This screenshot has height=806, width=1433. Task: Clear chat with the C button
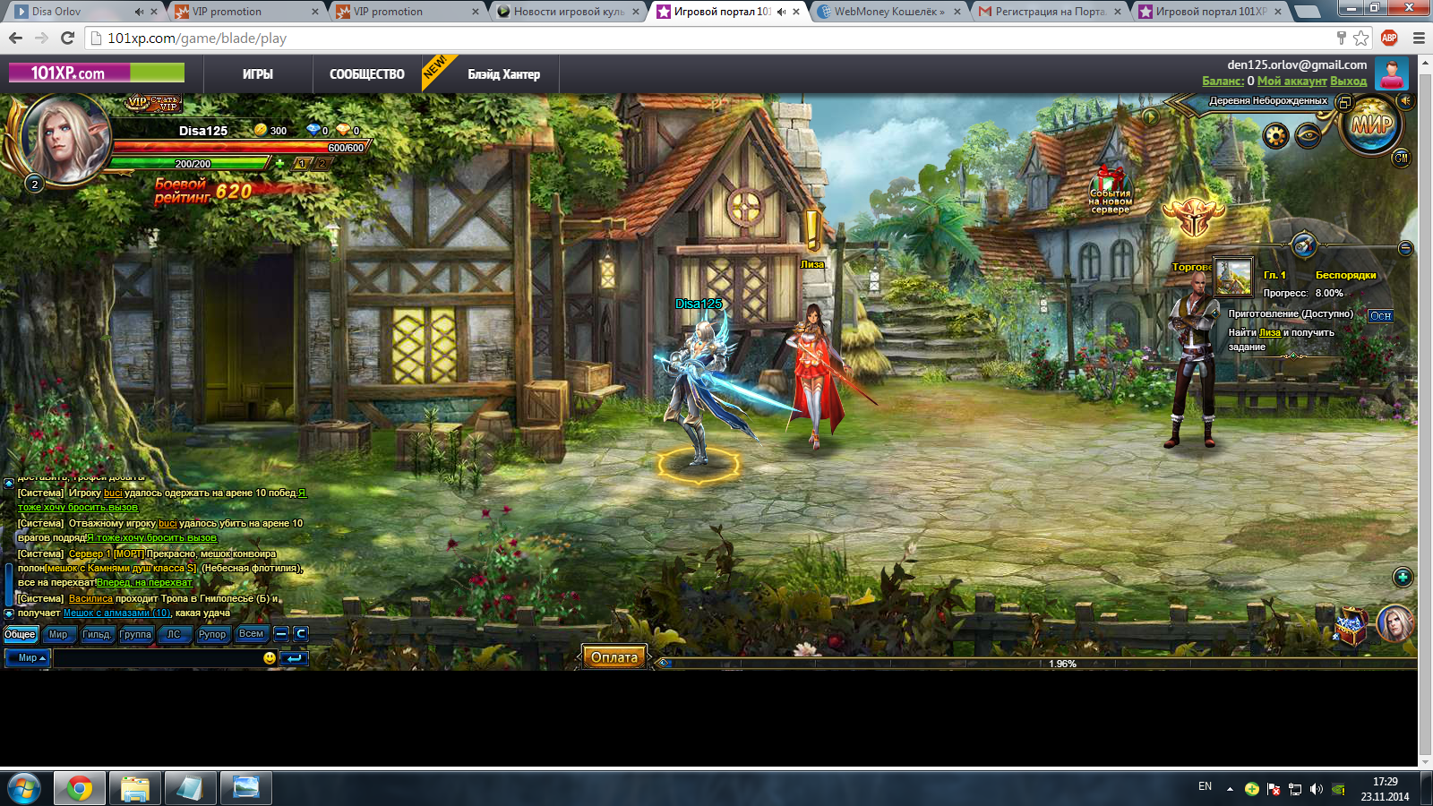301,634
